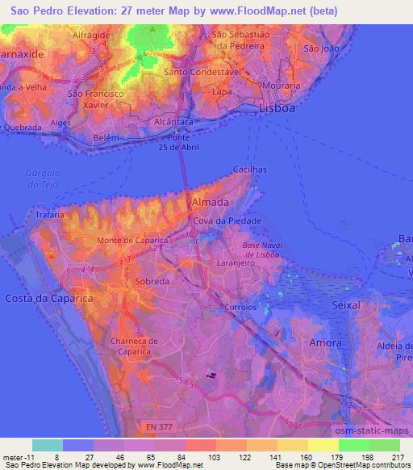Click the peak triangle marker in green Monsanto area
413x470 pixels.
[152, 29]
